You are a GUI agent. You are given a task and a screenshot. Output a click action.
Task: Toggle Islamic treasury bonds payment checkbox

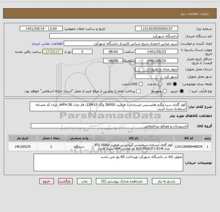pos(139,91)
